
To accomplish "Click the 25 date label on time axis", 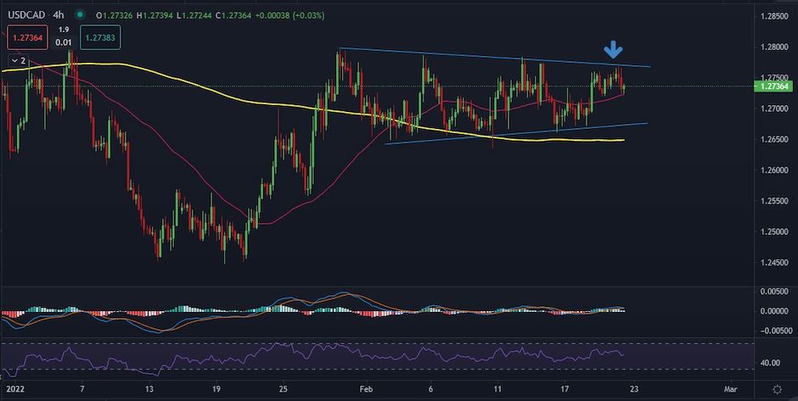I will click(284, 390).
